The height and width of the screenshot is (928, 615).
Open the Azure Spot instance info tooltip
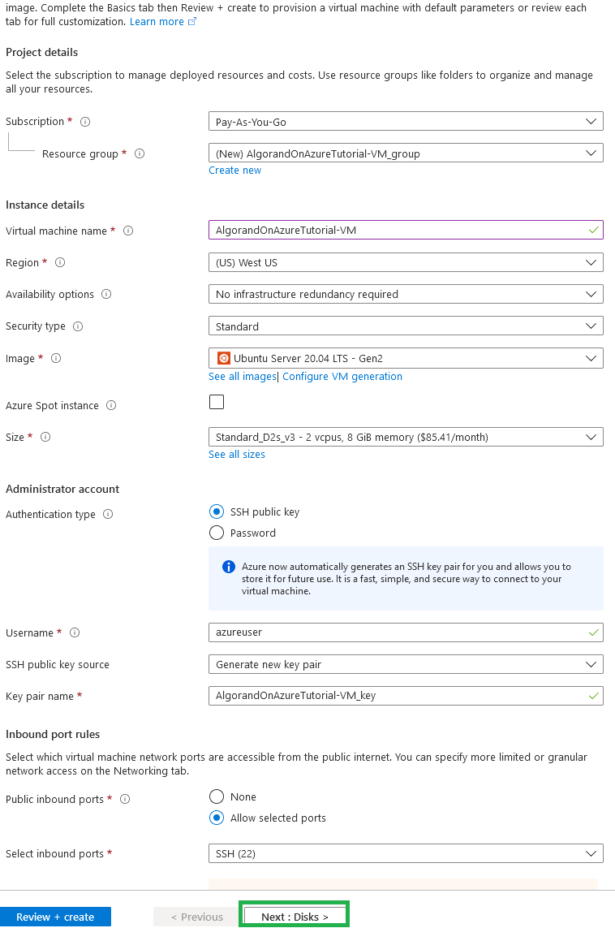point(111,405)
